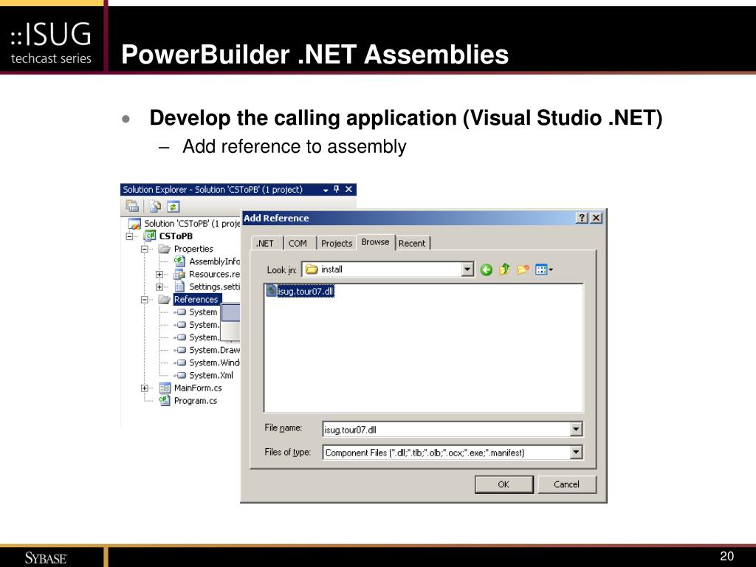Select the References folder in the tree

[x=190, y=300]
